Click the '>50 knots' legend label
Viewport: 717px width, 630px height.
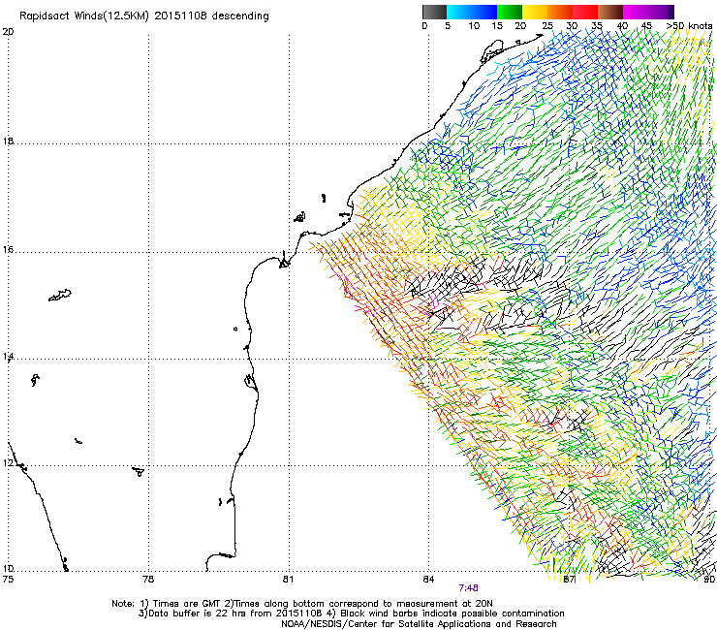pyautogui.click(x=689, y=26)
